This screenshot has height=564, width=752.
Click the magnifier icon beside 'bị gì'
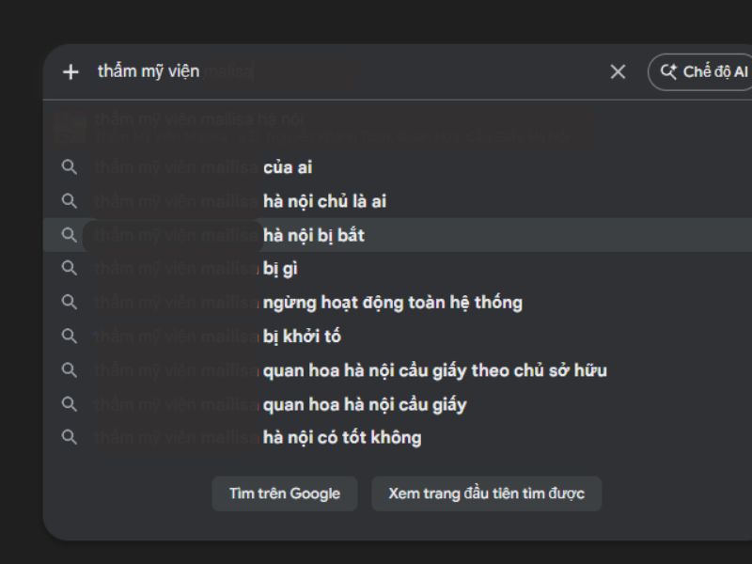pyautogui.click(x=70, y=268)
